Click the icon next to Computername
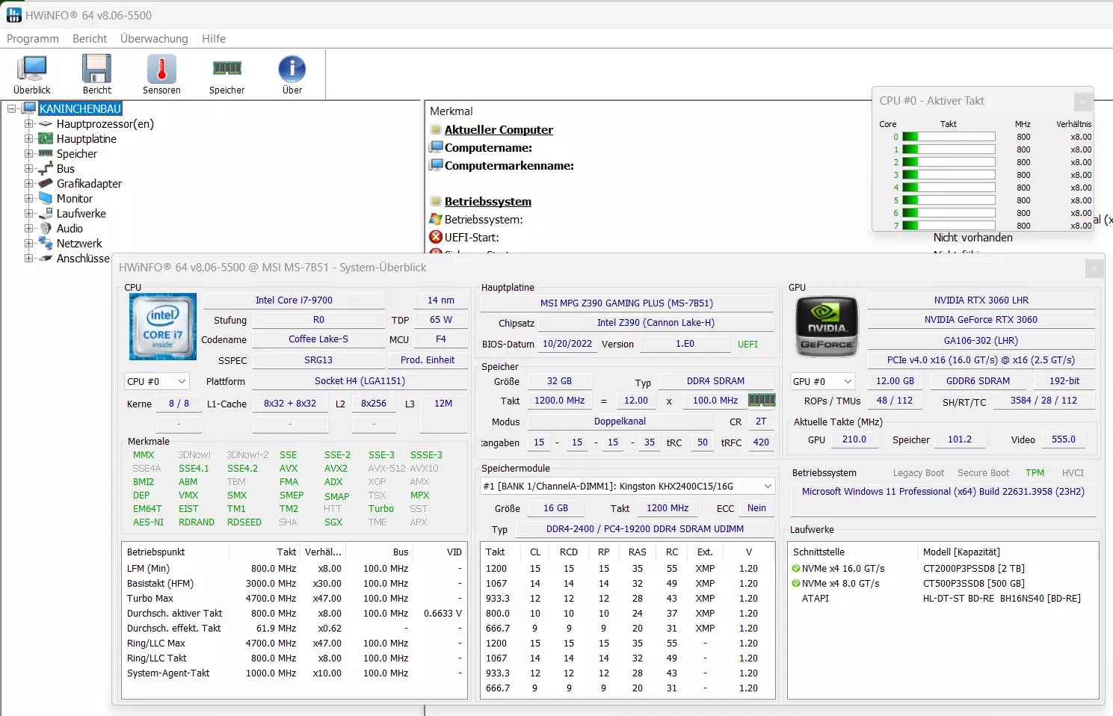The image size is (1113, 716). (x=436, y=147)
